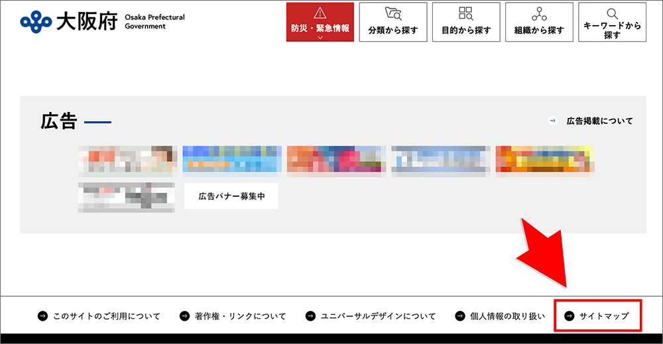The image size is (663, 344).
Task: Open 目的から探す purpose search
Action: tap(466, 22)
